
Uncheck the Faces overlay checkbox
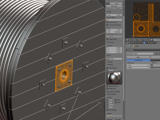(107, 100)
